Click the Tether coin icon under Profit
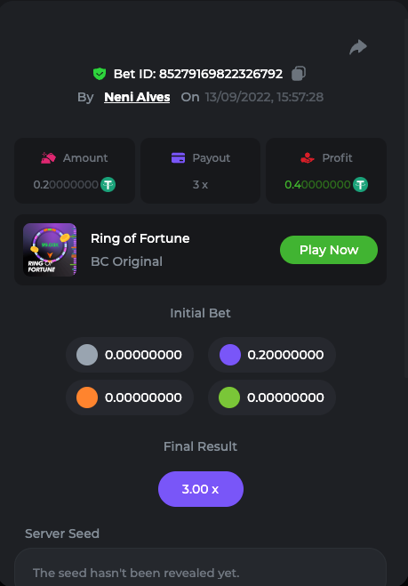This screenshot has height=586, width=408. pos(361,185)
